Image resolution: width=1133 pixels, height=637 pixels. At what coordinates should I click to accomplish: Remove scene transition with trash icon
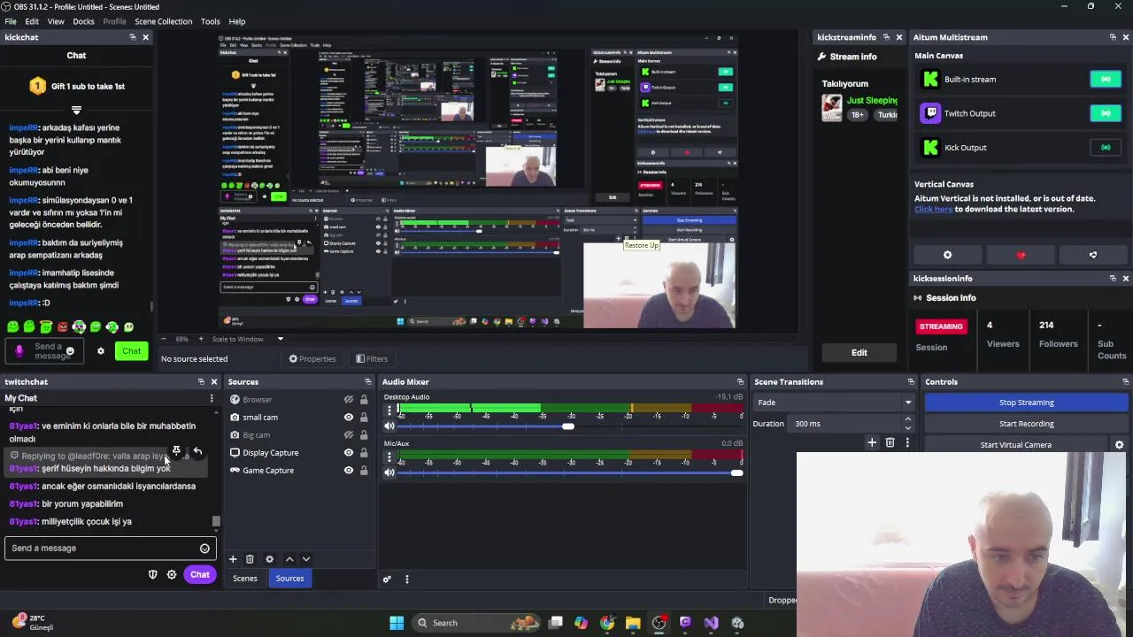click(x=890, y=442)
